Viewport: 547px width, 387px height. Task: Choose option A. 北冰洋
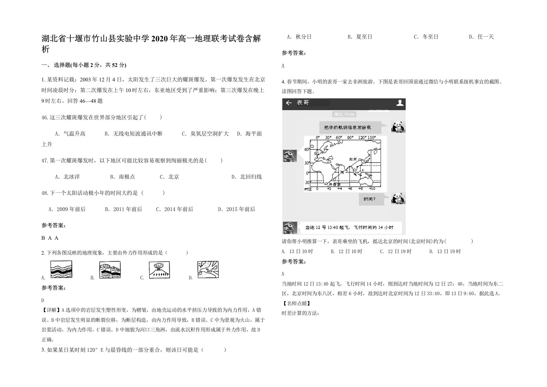pos(68,177)
